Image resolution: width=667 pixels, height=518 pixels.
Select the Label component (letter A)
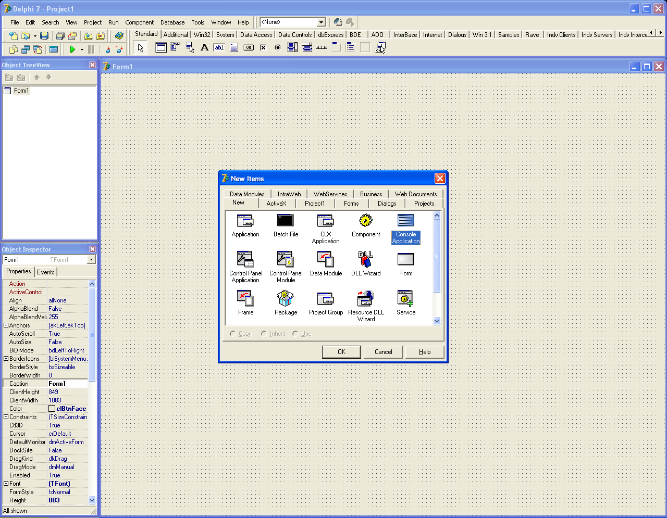[x=205, y=47]
